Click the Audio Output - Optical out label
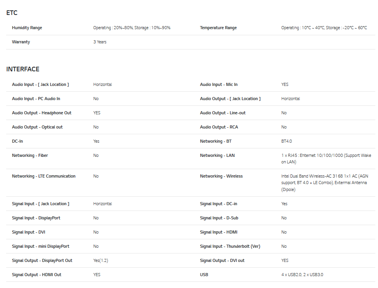Screen dimensions: 378x288 37,127
